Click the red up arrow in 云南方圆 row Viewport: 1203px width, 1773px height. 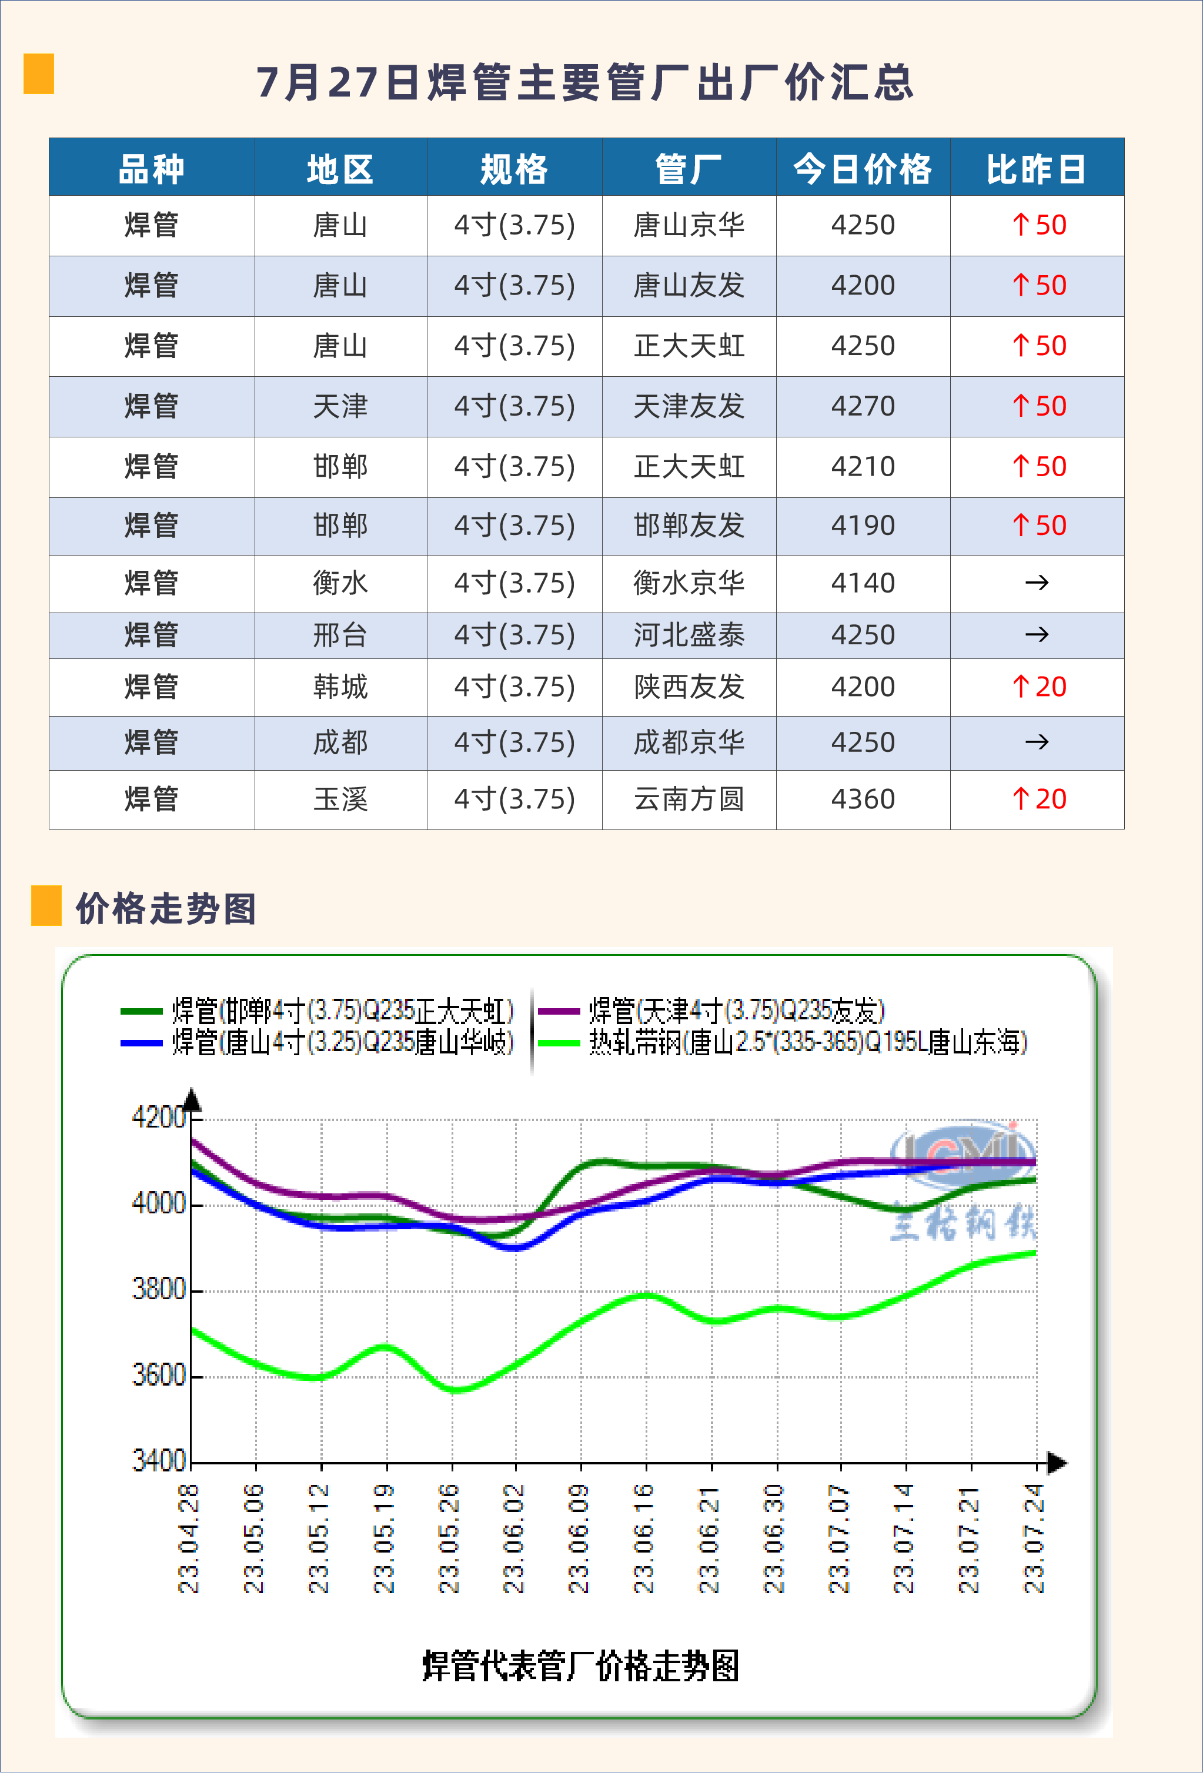point(1021,799)
